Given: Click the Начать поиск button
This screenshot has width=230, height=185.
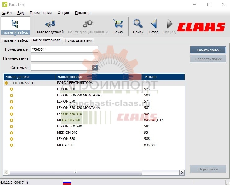Looking at the screenshot, I should coord(208,50).
